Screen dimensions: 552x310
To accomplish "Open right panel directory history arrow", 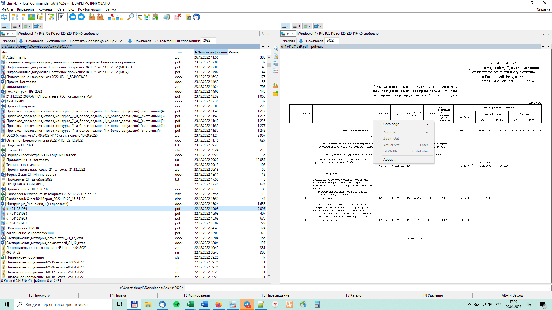I will point(549,46).
